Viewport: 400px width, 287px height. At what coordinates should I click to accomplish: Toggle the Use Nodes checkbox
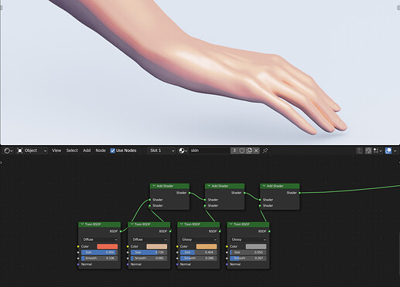click(113, 150)
